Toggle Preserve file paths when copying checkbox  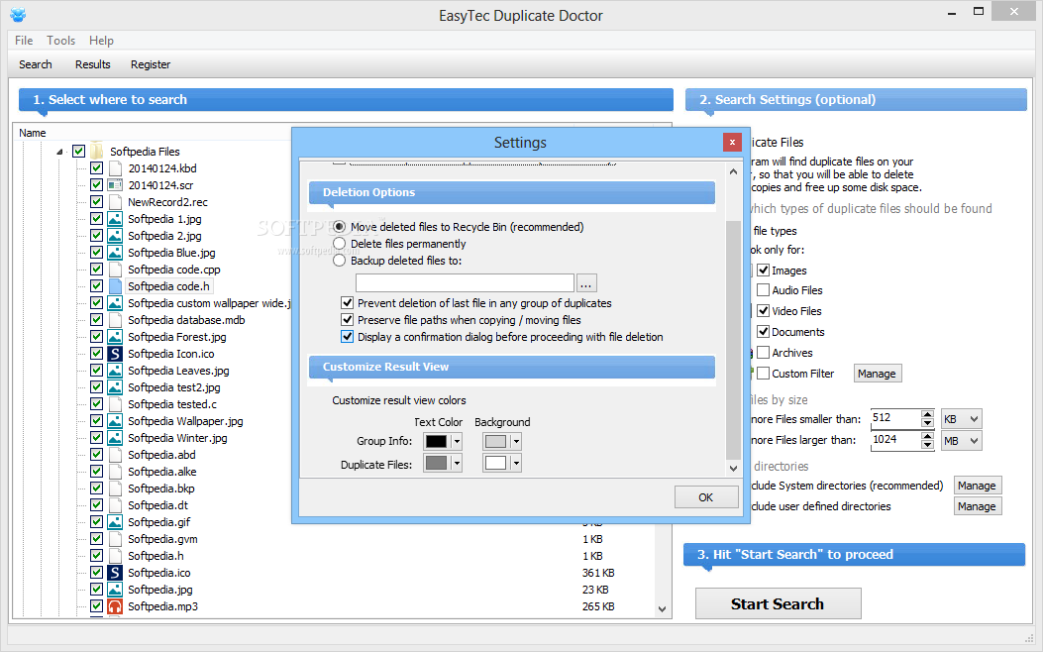347,320
